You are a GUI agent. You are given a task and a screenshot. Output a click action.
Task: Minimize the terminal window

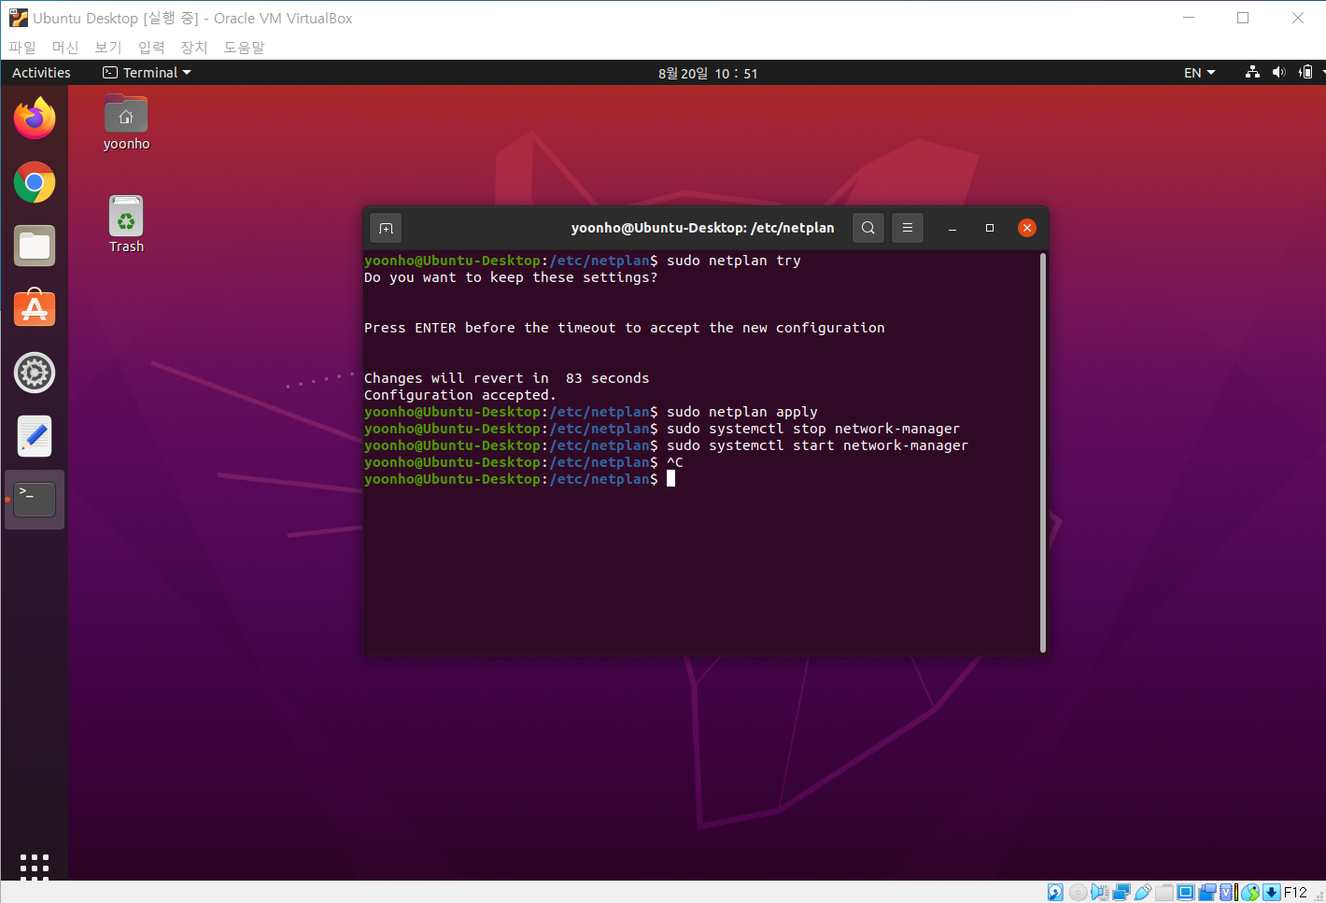pyautogui.click(x=952, y=228)
